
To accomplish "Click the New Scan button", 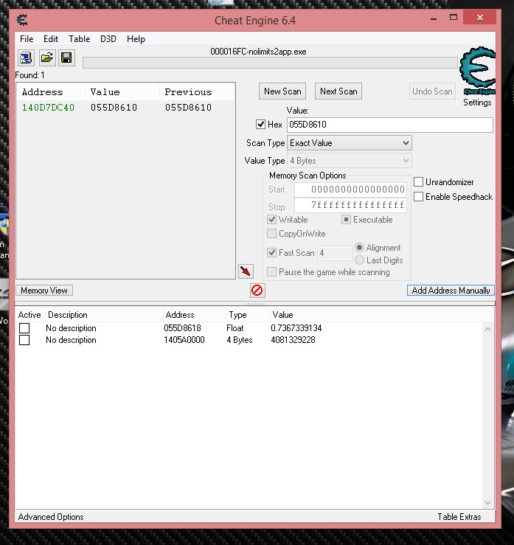I will pos(282,91).
